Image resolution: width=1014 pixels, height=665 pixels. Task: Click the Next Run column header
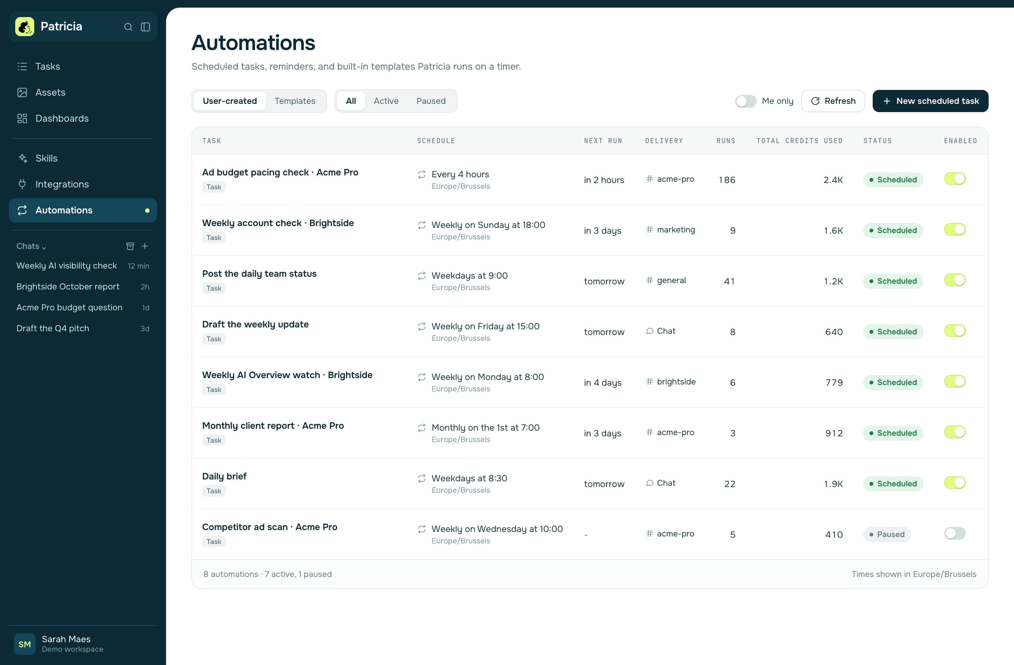(x=603, y=141)
